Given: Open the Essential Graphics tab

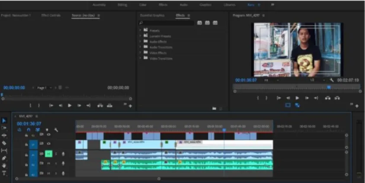Looking at the screenshot, I should point(152,16).
